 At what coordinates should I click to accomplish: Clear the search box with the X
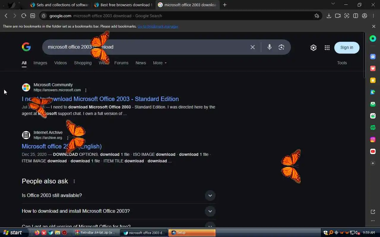[x=253, y=47]
